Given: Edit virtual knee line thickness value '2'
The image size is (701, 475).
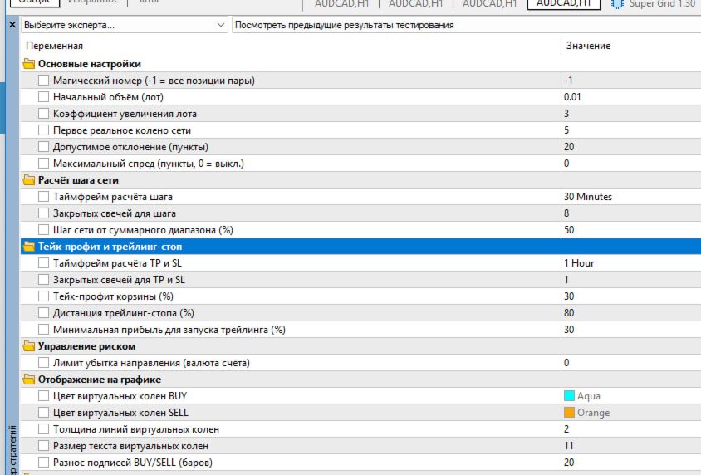Looking at the screenshot, I should pos(630,429).
